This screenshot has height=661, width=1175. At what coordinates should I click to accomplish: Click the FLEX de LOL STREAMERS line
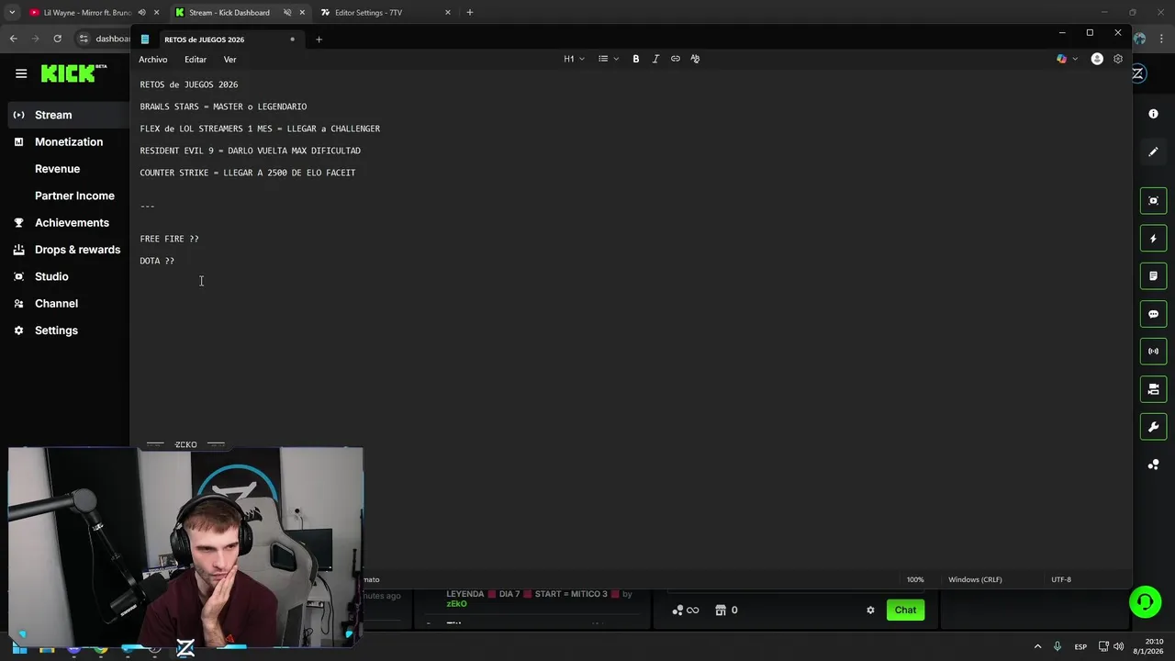260,129
